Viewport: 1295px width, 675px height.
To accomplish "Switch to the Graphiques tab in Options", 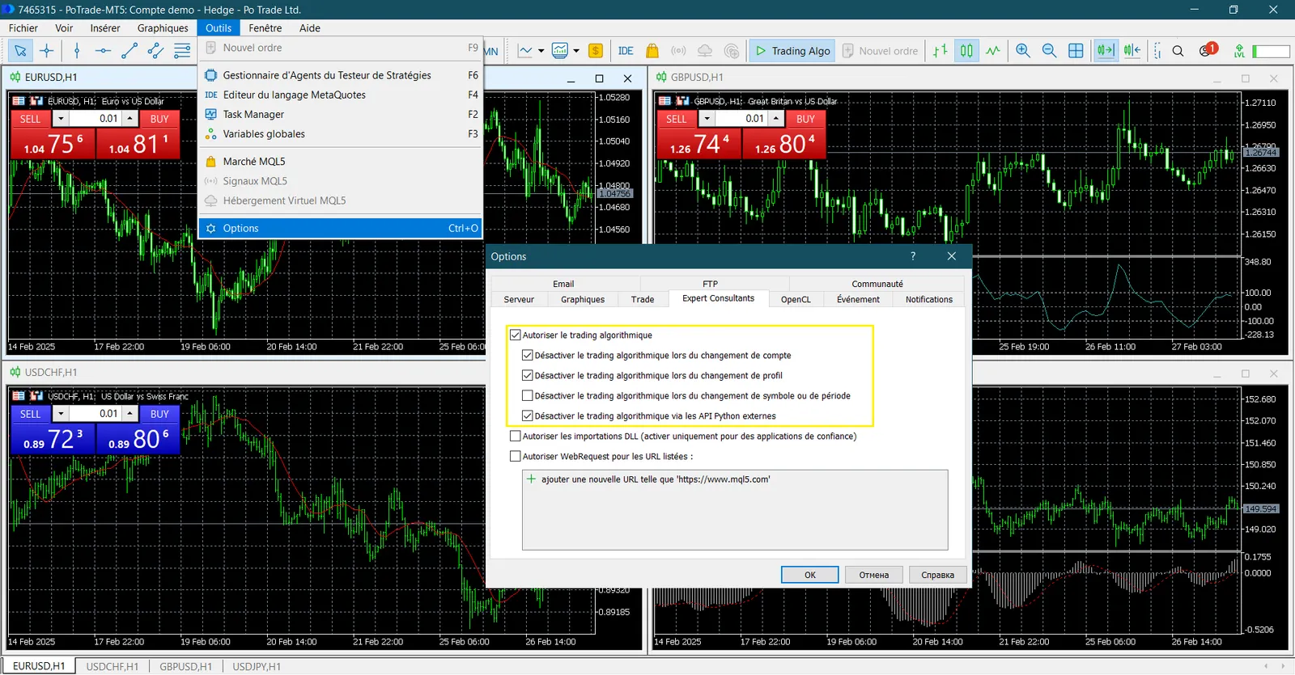I will 582,300.
